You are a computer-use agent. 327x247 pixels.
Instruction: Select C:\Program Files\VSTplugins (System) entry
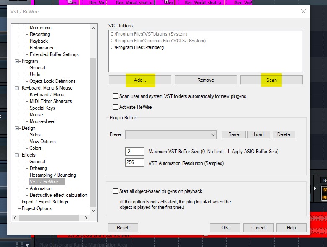(x=149, y=34)
